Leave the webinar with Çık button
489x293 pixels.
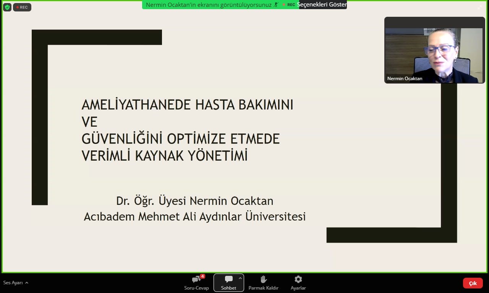tap(473, 283)
